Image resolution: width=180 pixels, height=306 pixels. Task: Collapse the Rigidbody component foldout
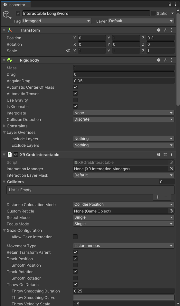[x=4, y=60]
